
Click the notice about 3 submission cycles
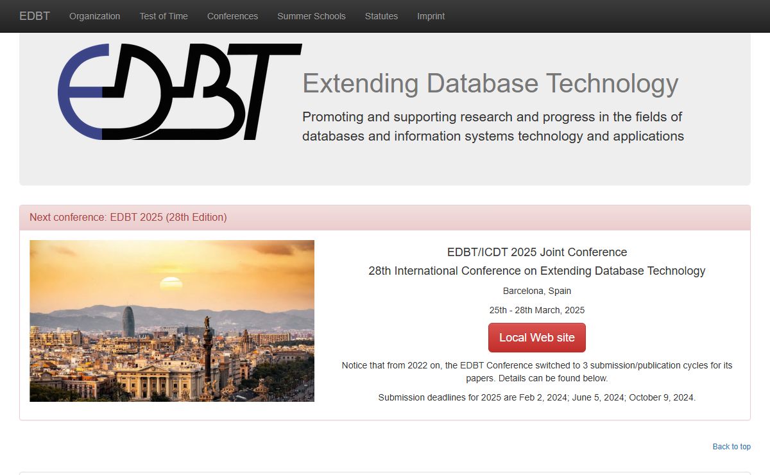(537, 372)
